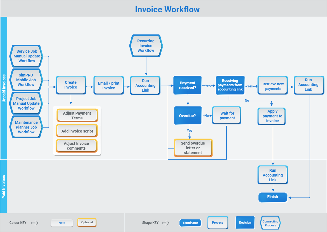The image size is (327, 232).
Task: Click the Project Job Manual Update Workflow shape
Action: pyautogui.click(x=26, y=103)
